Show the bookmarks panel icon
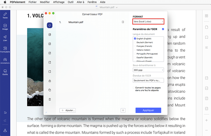 pyautogui.click(x=207, y=37)
